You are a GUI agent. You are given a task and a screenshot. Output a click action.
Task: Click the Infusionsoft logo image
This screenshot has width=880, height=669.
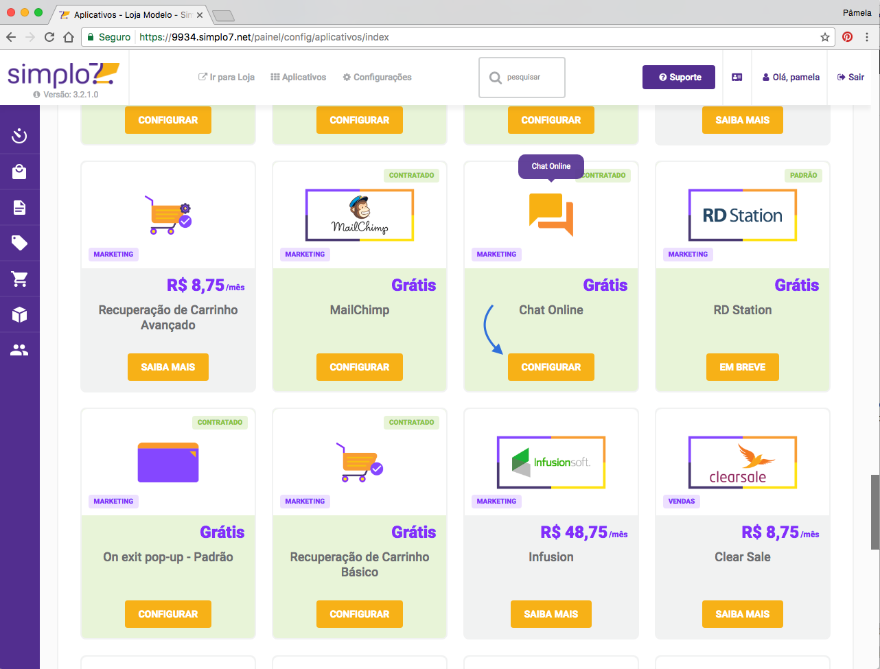tap(551, 462)
